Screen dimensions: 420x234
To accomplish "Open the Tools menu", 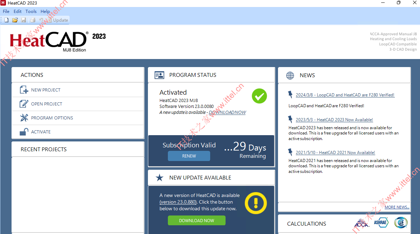I will (x=31, y=12).
